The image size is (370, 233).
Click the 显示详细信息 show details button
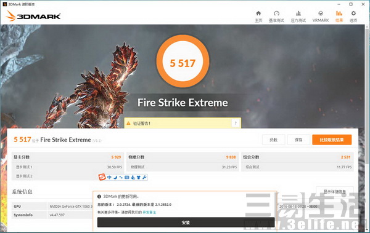point(335,192)
